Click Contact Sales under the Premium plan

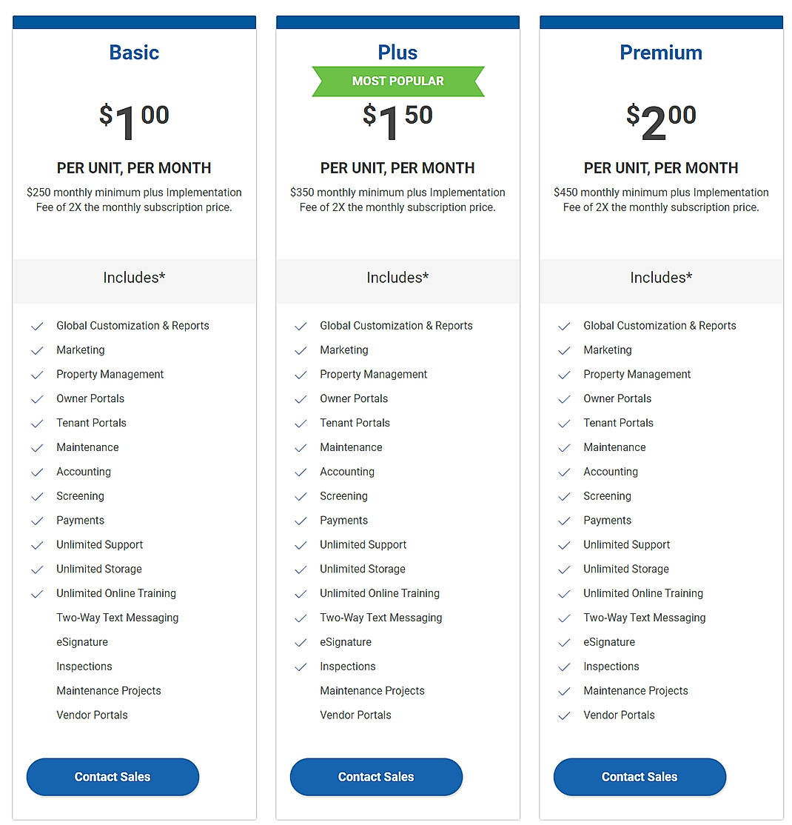[640, 777]
